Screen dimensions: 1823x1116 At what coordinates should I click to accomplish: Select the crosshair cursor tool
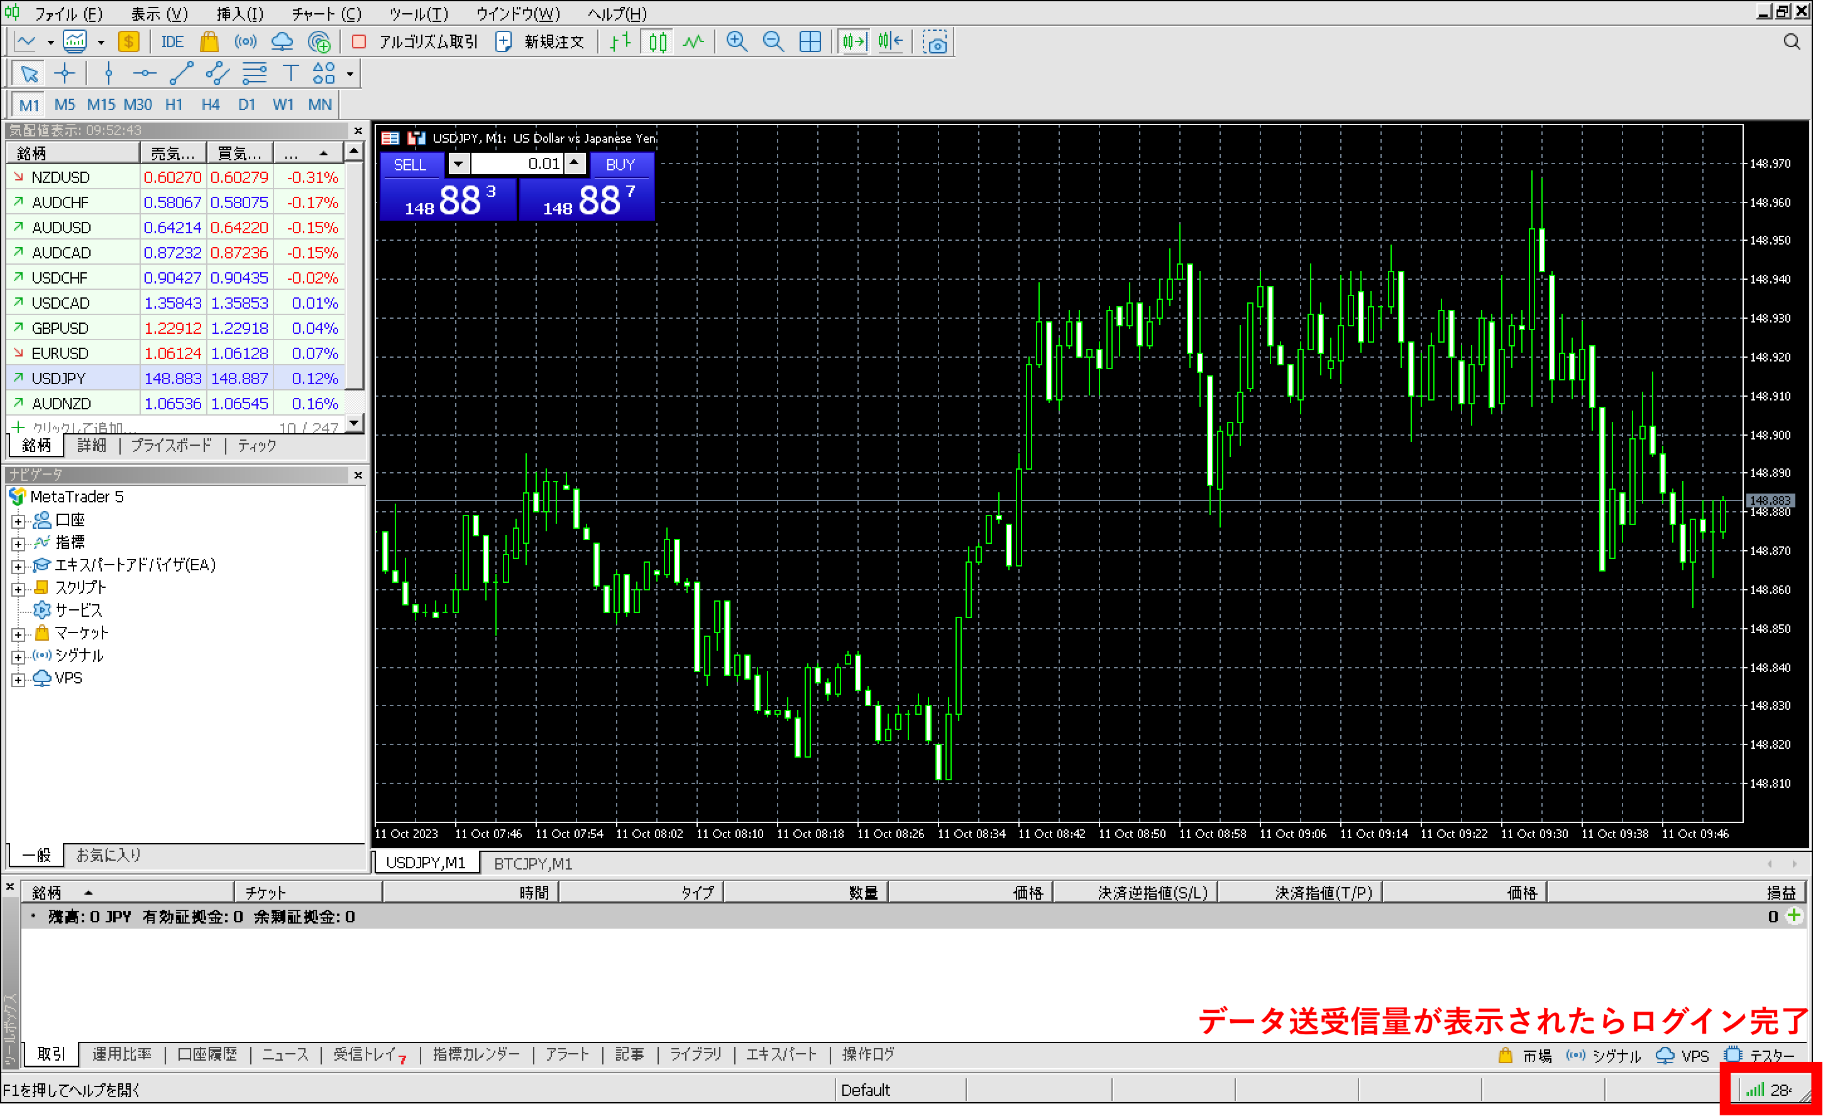(65, 74)
